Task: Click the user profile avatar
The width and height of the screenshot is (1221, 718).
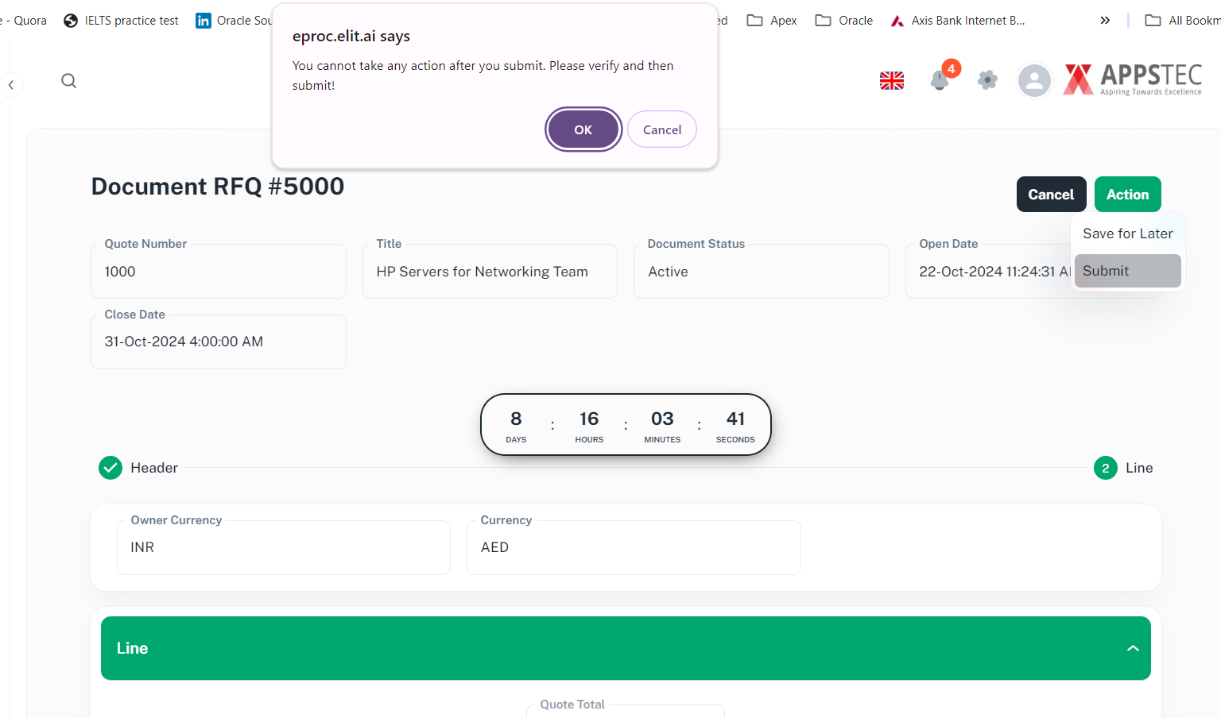Action: point(1034,80)
